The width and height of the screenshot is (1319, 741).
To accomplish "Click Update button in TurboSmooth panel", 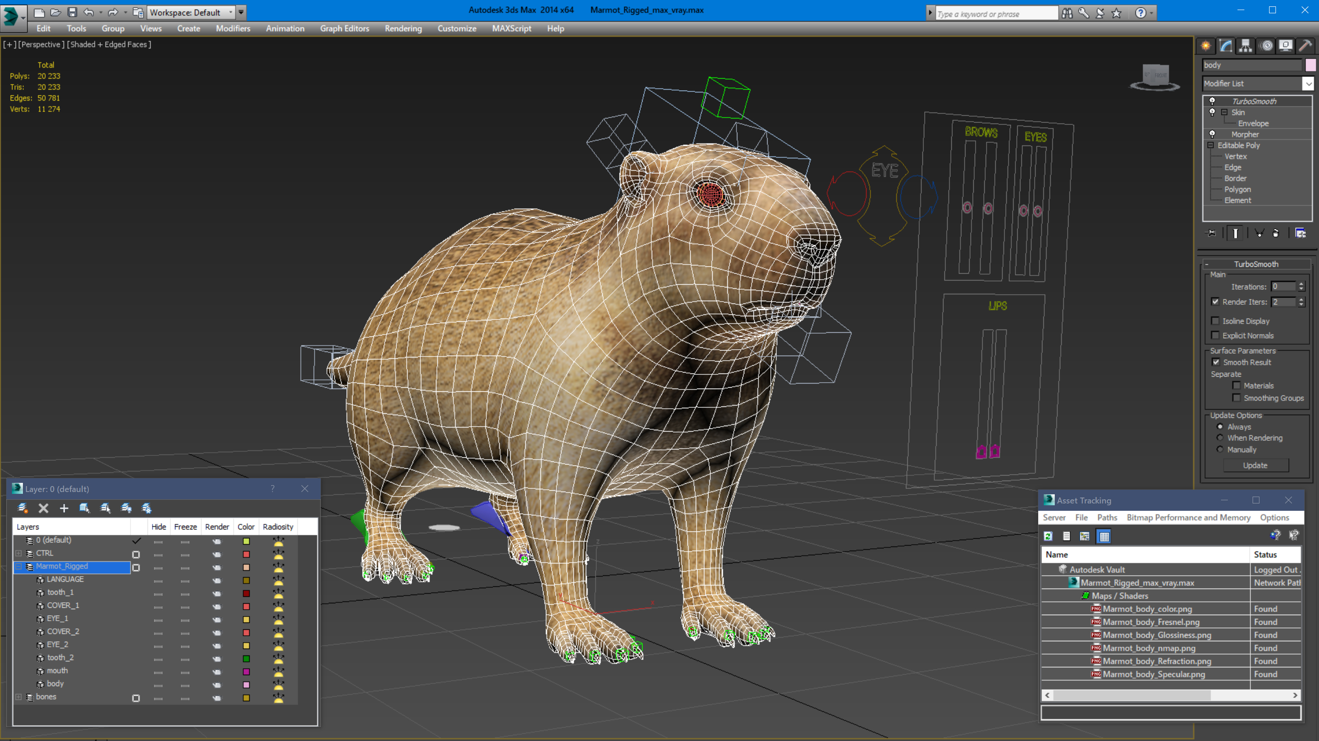I will [x=1256, y=465].
